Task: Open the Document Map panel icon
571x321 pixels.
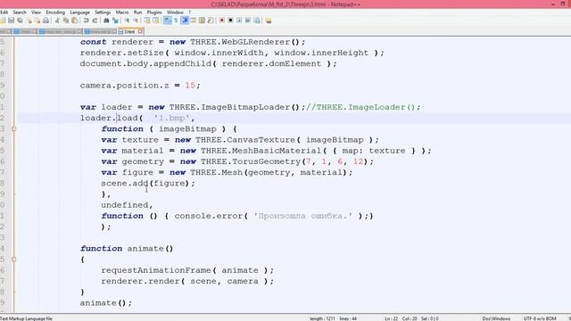Action: point(202,21)
